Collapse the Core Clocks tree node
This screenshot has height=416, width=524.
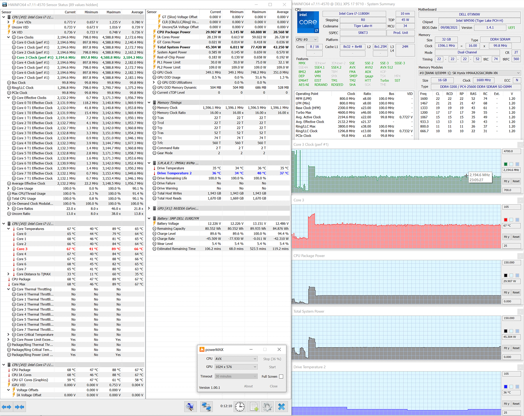coord(8,37)
